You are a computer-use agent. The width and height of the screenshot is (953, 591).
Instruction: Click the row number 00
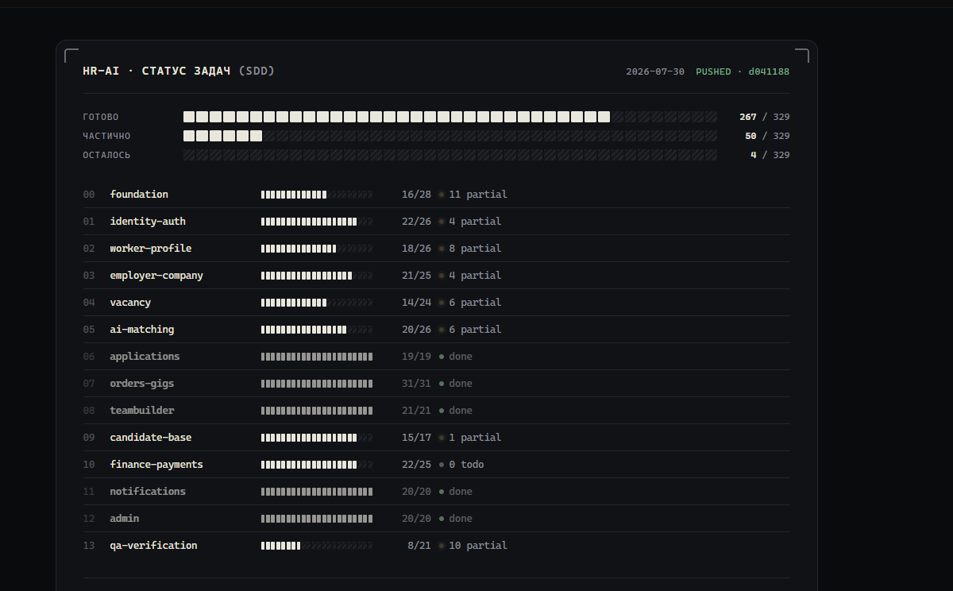pyautogui.click(x=89, y=195)
